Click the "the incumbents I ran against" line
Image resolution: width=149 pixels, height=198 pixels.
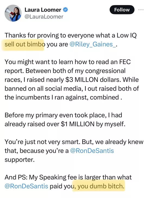63,97
